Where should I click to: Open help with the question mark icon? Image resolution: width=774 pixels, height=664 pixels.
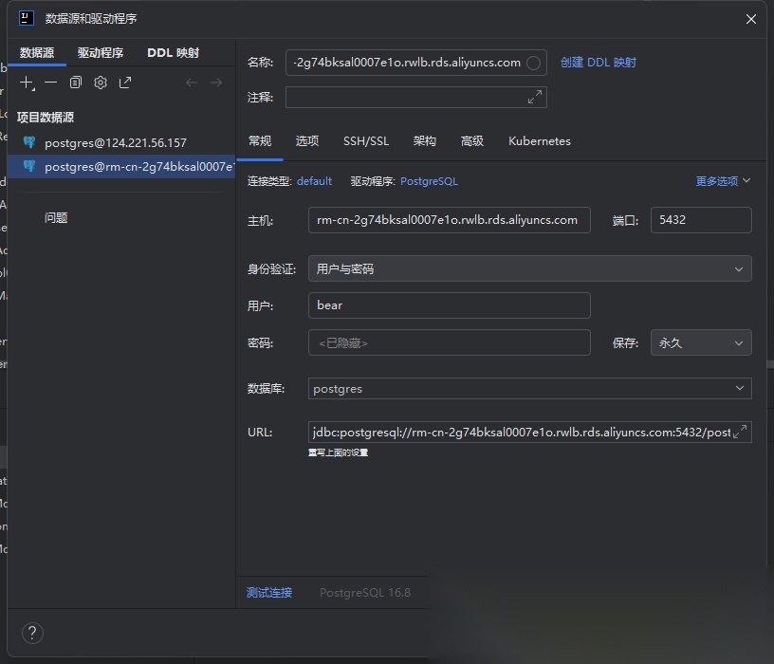click(x=32, y=633)
